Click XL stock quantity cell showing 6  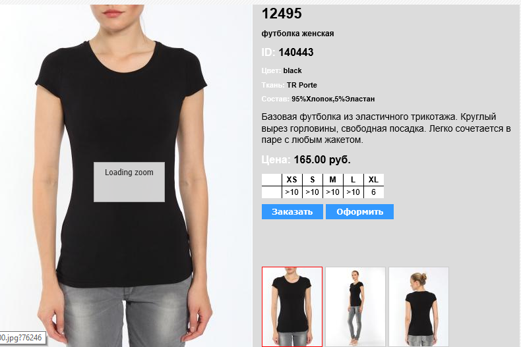(x=374, y=192)
